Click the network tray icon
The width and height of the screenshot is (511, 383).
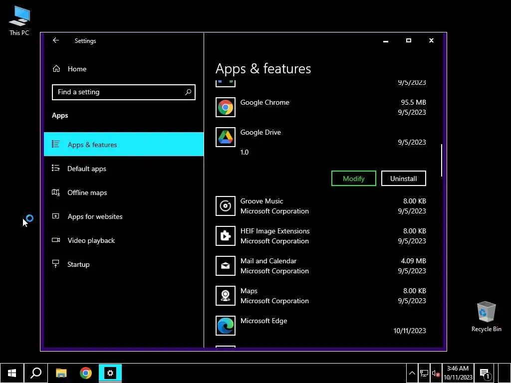click(424, 374)
